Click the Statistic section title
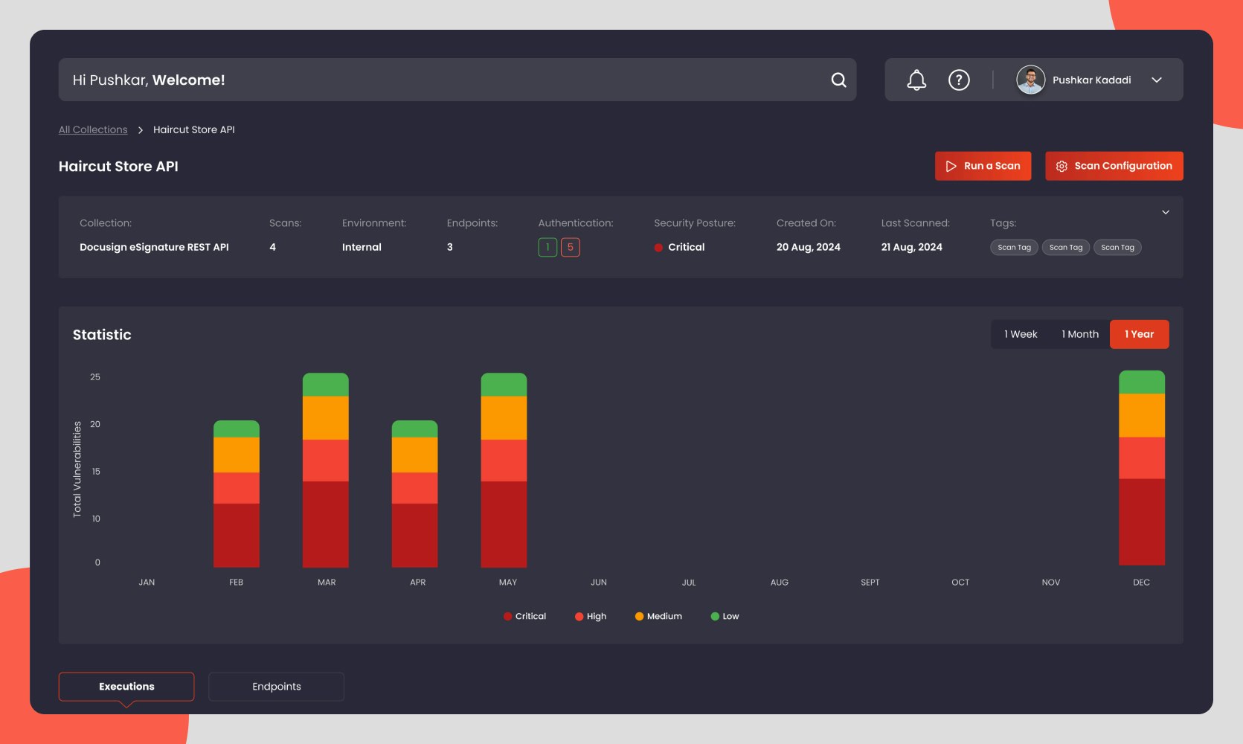Image resolution: width=1243 pixels, height=744 pixels. [x=102, y=335]
